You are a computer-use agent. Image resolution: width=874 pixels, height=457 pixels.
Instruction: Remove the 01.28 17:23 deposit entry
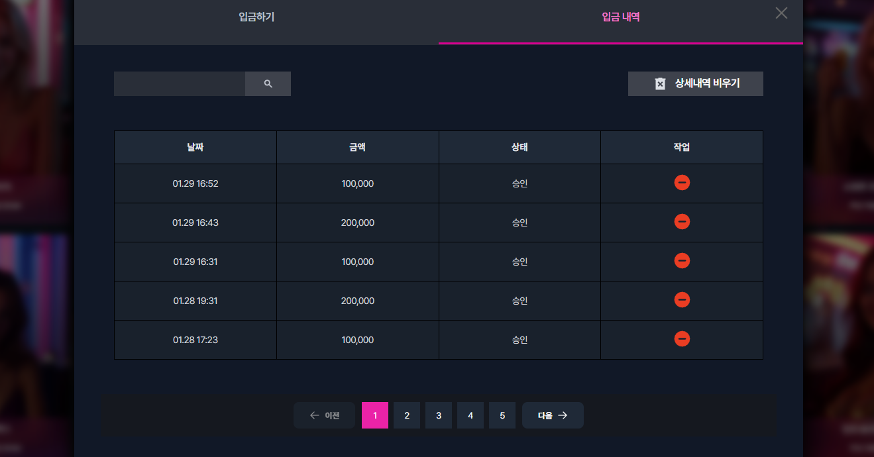(x=682, y=338)
